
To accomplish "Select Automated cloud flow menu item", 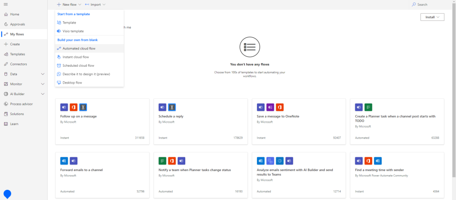I will (x=89, y=48).
